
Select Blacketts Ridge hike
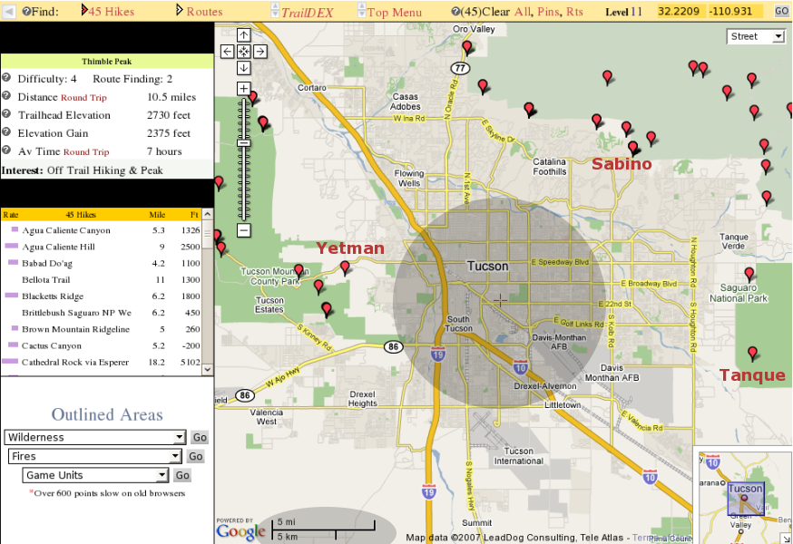(101, 296)
